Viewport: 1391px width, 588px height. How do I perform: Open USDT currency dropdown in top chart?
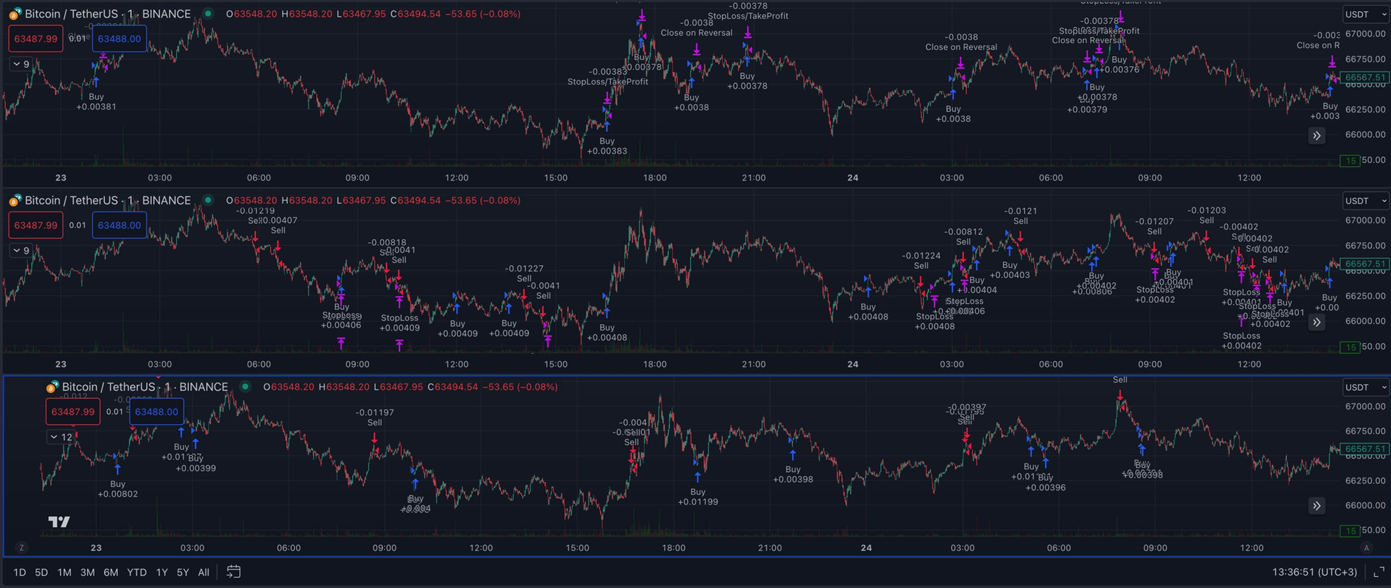(x=1365, y=14)
